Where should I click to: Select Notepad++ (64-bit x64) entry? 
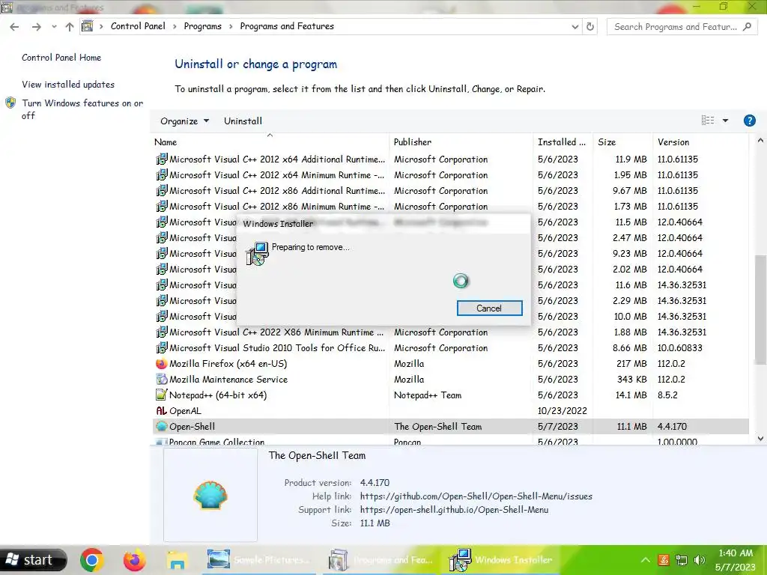pyautogui.click(x=450, y=395)
